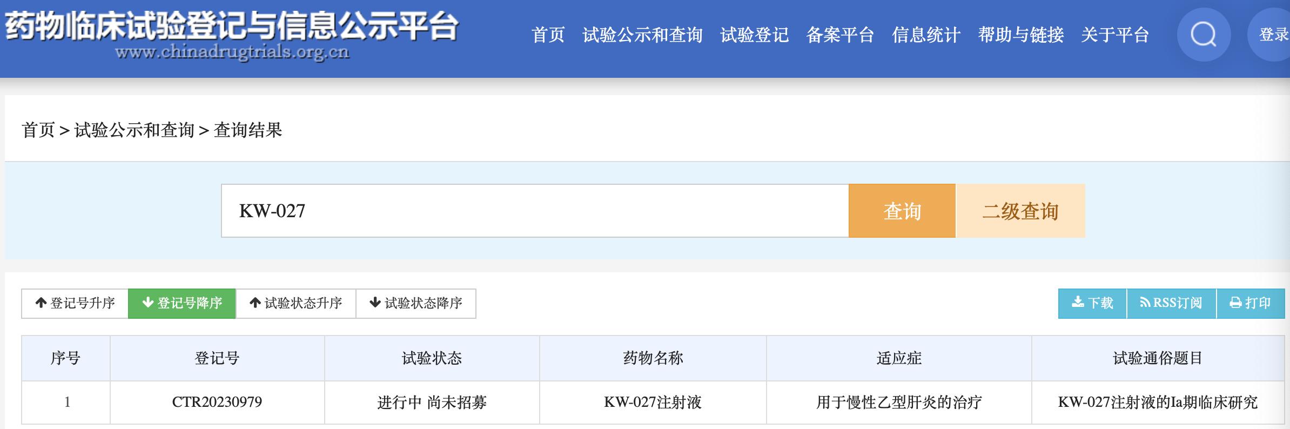Viewport: 1290px width, 429px height.
Task: Sort by 试验状态降序 descending
Action: (416, 303)
